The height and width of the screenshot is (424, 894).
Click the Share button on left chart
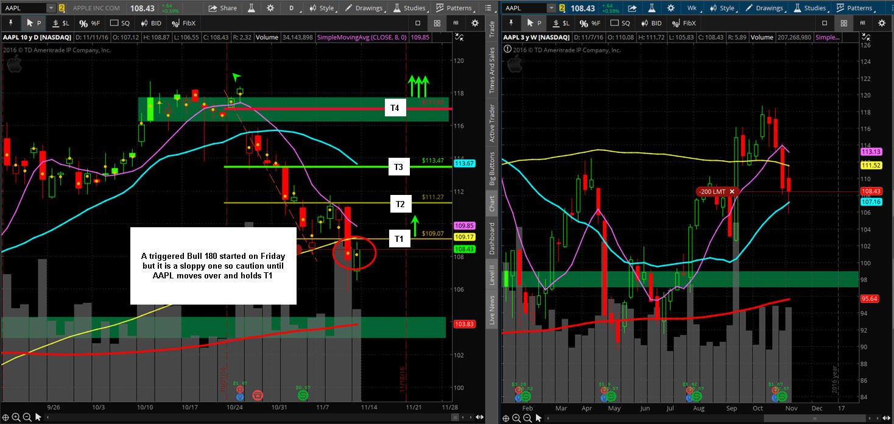pyautogui.click(x=222, y=8)
